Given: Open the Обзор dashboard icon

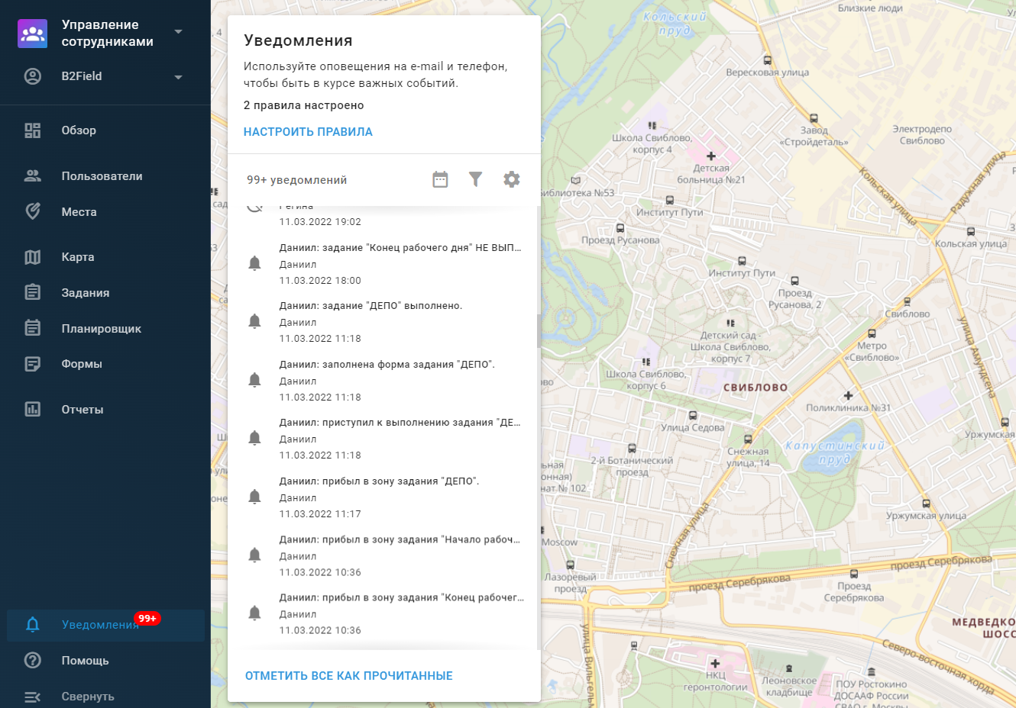Looking at the screenshot, I should coord(33,130).
